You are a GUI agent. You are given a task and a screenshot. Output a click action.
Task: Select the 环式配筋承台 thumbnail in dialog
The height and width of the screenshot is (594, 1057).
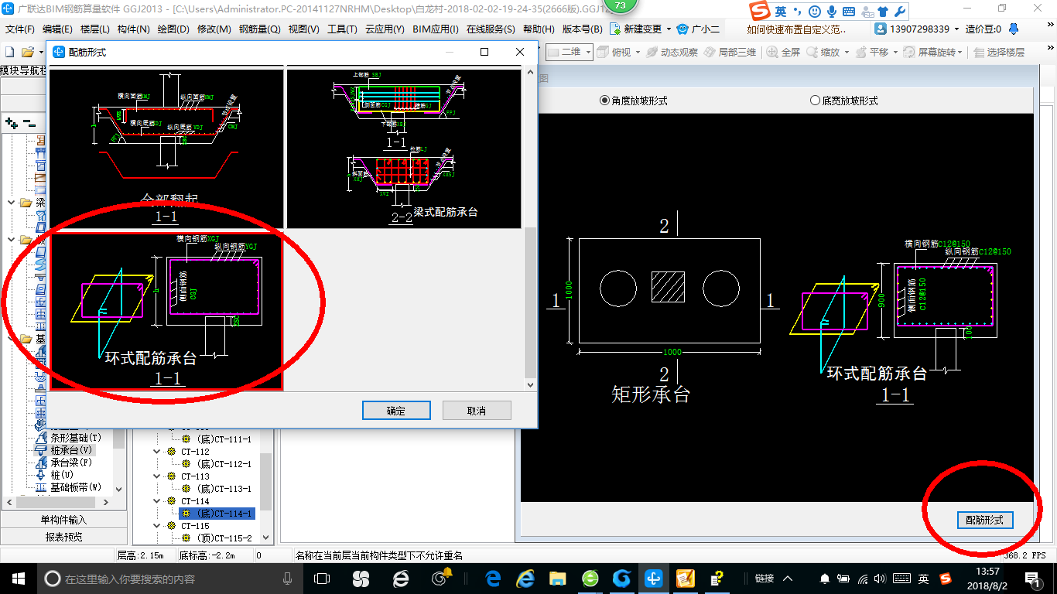pos(166,311)
